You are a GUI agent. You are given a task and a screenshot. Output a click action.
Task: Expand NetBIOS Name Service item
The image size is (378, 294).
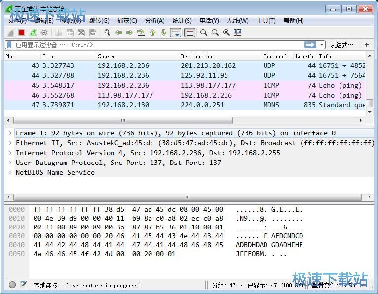pyautogui.click(x=10, y=172)
